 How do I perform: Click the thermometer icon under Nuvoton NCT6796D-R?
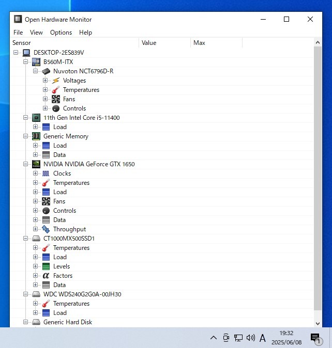(56, 90)
